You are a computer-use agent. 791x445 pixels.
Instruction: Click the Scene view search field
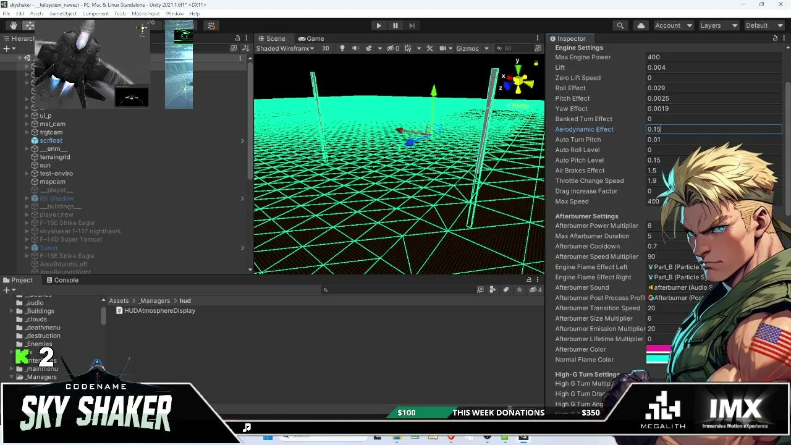coord(515,48)
